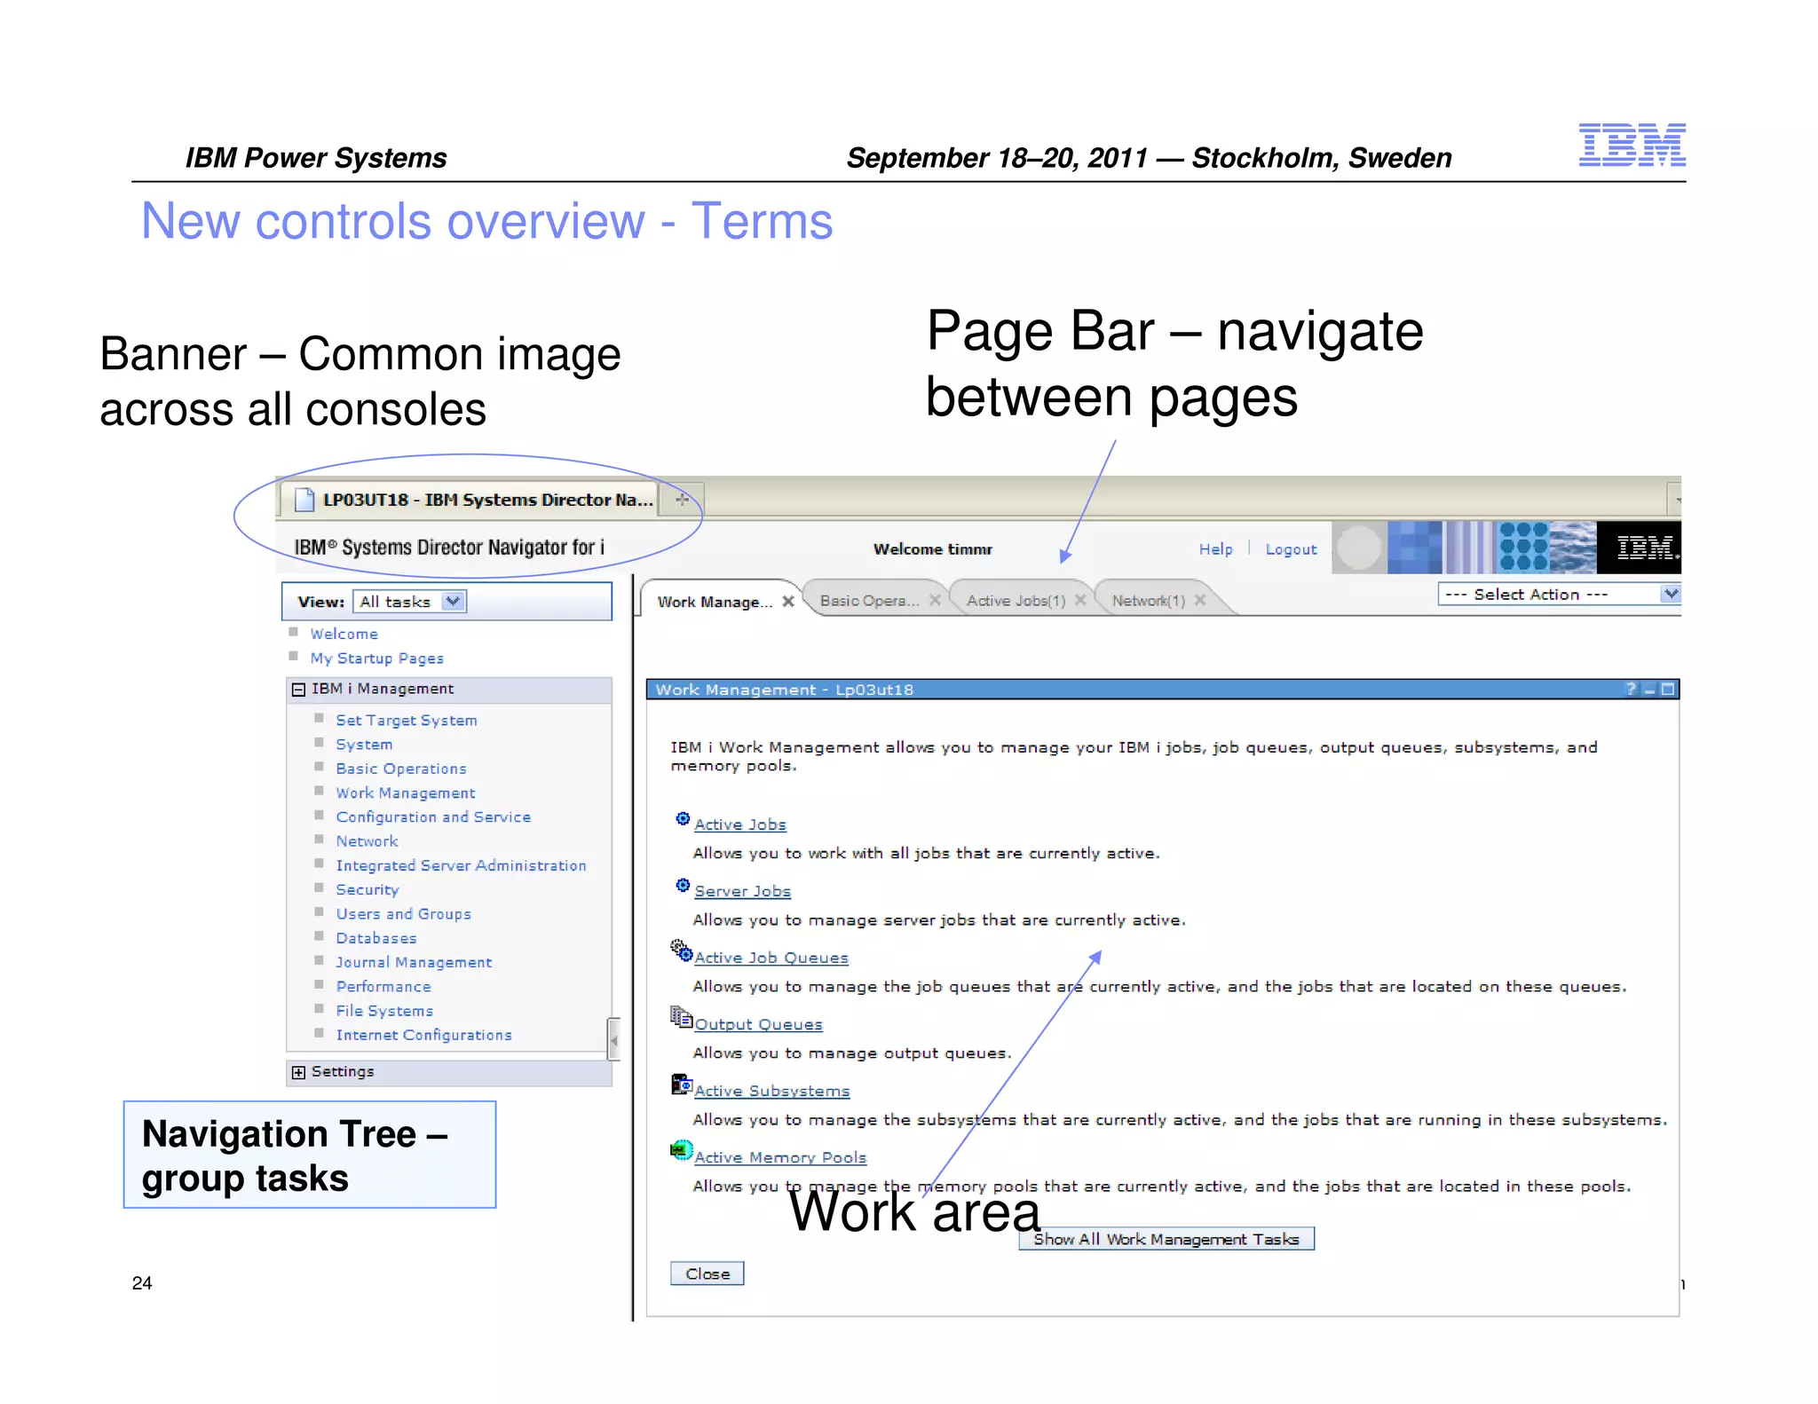This screenshot has width=1818, height=1404.
Task: Click the Active Memory Pools icon
Action: click(x=682, y=1151)
